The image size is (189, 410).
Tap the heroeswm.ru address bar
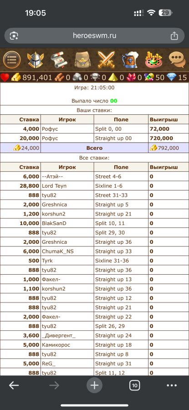[94, 36]
